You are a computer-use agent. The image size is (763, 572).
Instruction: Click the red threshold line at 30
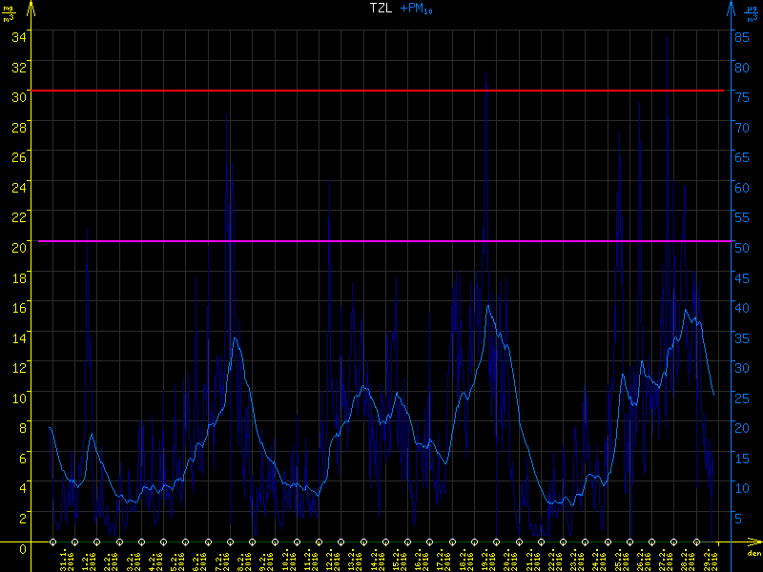[x=381, y=91]
